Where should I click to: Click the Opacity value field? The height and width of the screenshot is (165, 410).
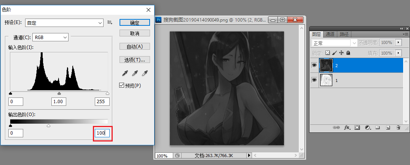tap(388, 42)
